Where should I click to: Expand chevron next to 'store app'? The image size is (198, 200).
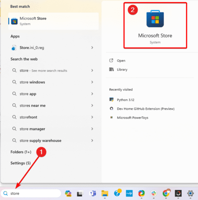point(92,94)
